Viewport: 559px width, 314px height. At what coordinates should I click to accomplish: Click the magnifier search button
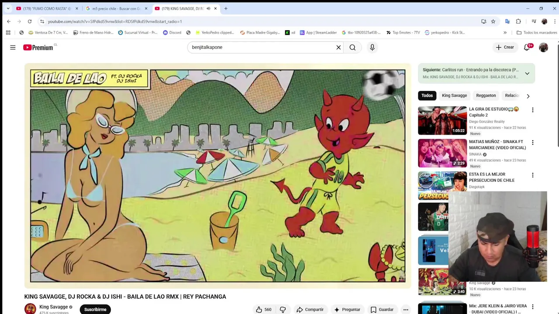352,48
